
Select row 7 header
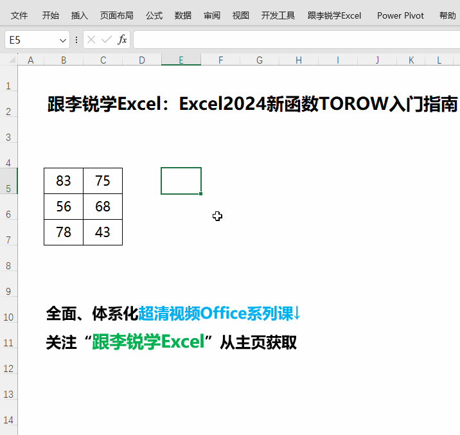[8, 233]
